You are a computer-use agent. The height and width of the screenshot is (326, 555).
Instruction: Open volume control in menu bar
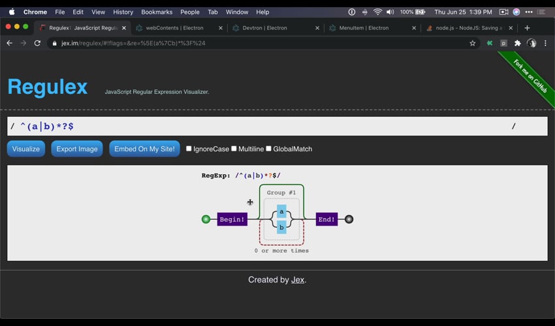coord(390,12)
